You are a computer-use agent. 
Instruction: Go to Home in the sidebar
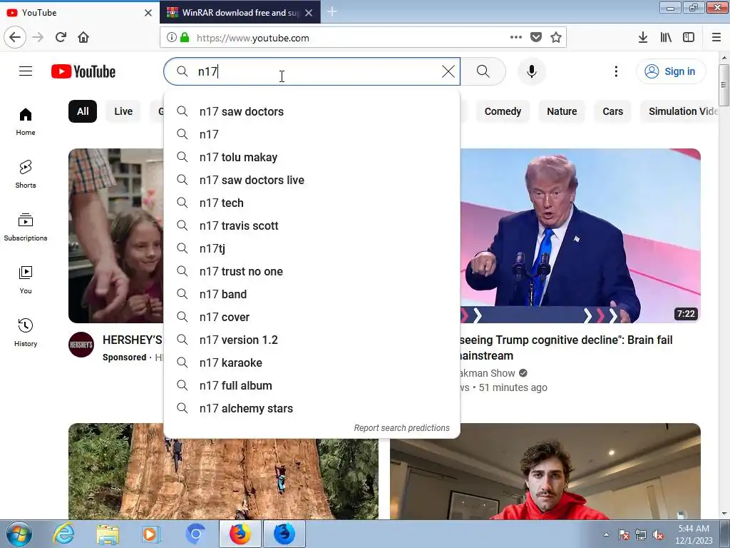click(26, 121)
